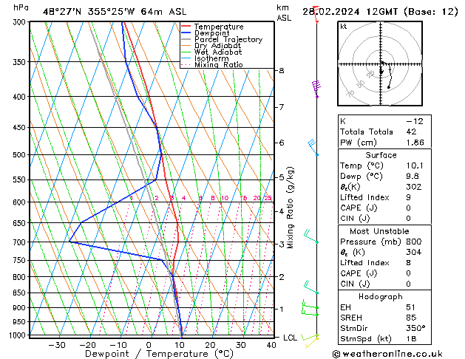Click the '-30' temperature axis label
The width and height of the screenshot is (465, 359).
[x=56, y=346]
